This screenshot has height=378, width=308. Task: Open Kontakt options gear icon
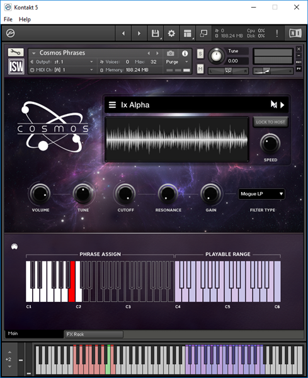[x=171, y=33]
